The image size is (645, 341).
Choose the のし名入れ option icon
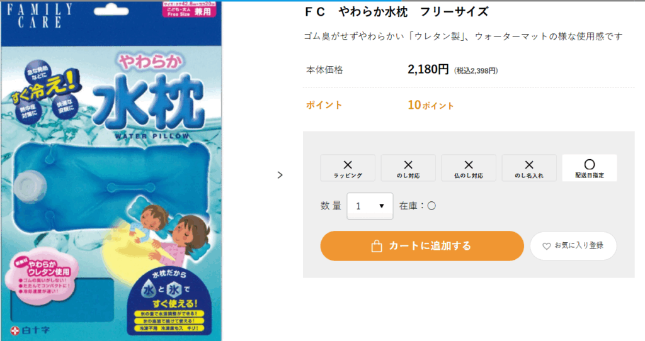tap(529, 165)
